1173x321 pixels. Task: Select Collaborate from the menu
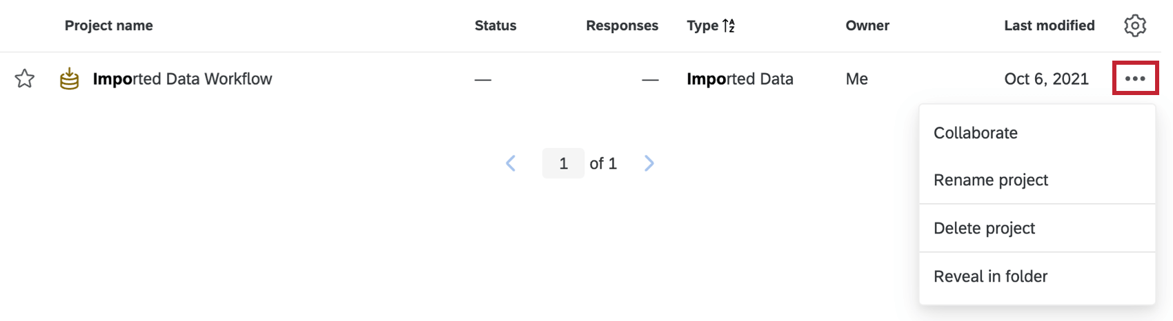tap(975, 133)
